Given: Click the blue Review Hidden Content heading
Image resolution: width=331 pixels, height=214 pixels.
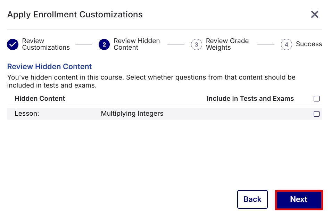Looking at the screenshot, I should 49,66.
